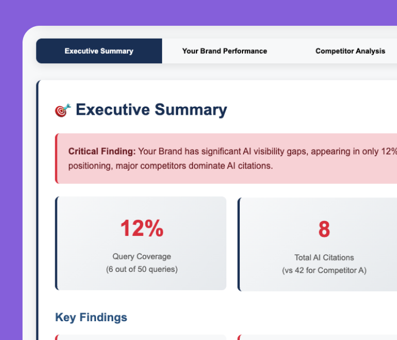The height and width of the screenshot is (340, 397).
Task: Click the second card under Key Findings
Action: pos(318,337)
